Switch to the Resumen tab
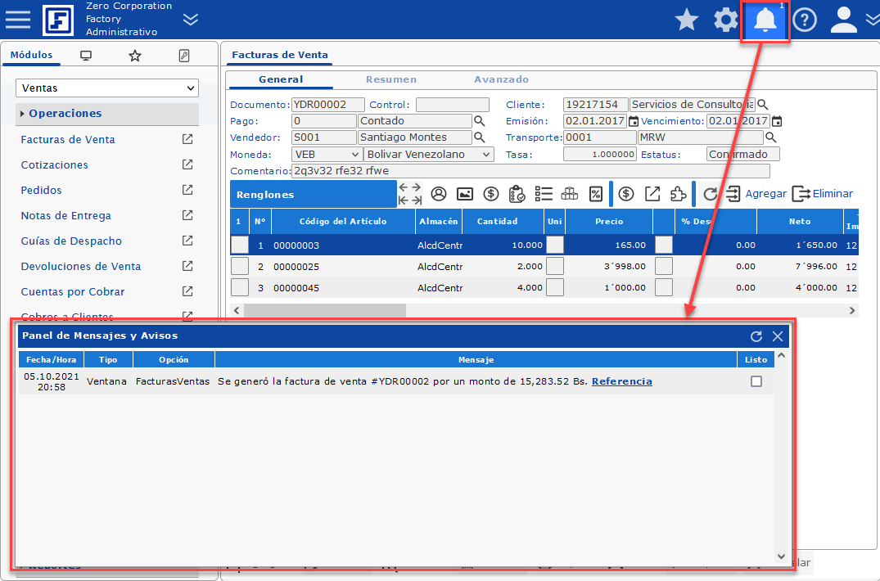 coord(390,79)
